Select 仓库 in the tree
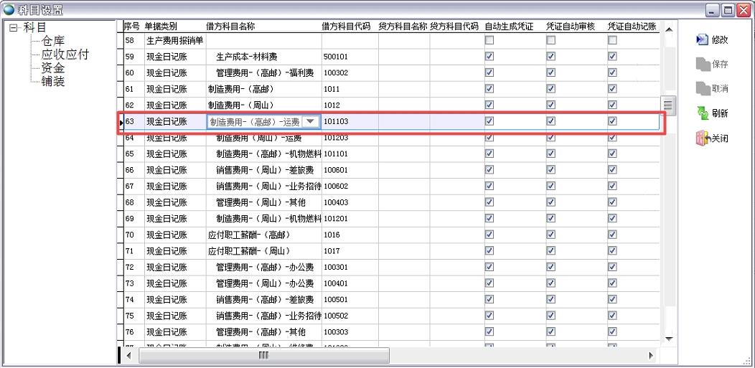This screenshot has height=368, width=755. tap(54, 41)
